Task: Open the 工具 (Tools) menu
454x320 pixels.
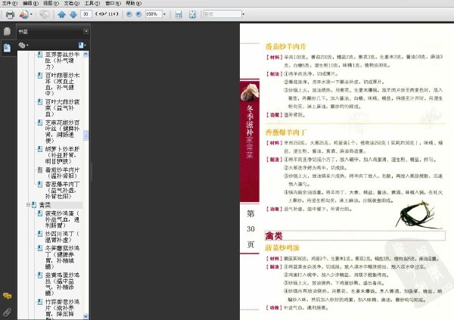Action: click(92, 3)
